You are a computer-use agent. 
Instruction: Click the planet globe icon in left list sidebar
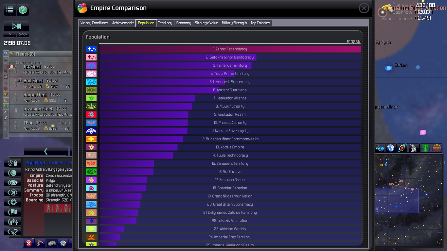6,53
